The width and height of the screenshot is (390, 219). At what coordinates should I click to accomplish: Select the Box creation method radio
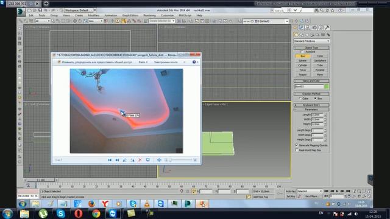[x=315, y=99]
